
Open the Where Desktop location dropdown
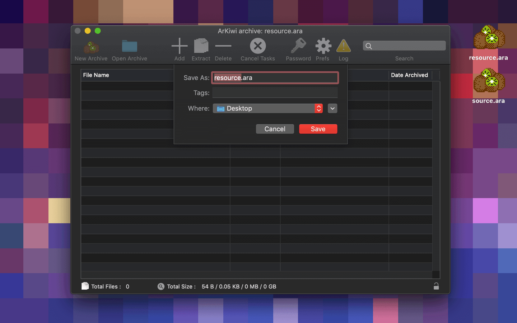point(267,108)
